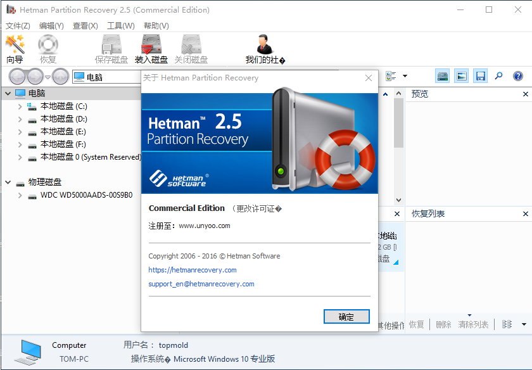Open the 编辑(Y) menu
Image resolution: width=532 pixels, height=370 pixels.
click(51, 26)
